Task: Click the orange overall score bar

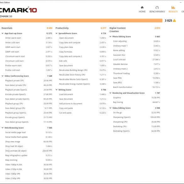Action: [x=81, y=20]
